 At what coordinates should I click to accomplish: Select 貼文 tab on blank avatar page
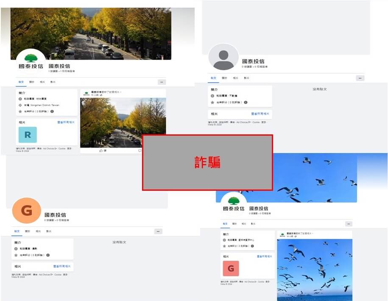coord(213,78)
